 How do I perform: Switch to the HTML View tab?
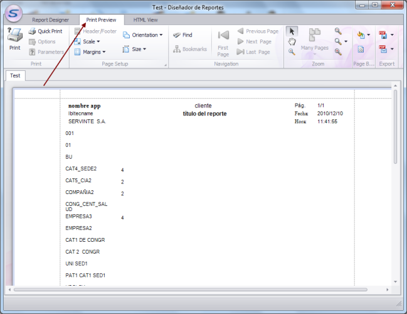coord(145,20)
